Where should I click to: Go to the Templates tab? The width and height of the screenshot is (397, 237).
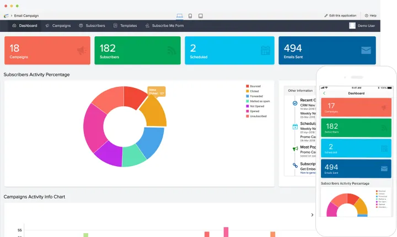(125, 25)
